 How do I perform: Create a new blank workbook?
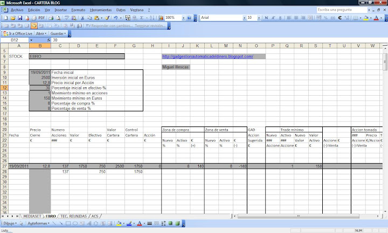(x=6, y=18)
